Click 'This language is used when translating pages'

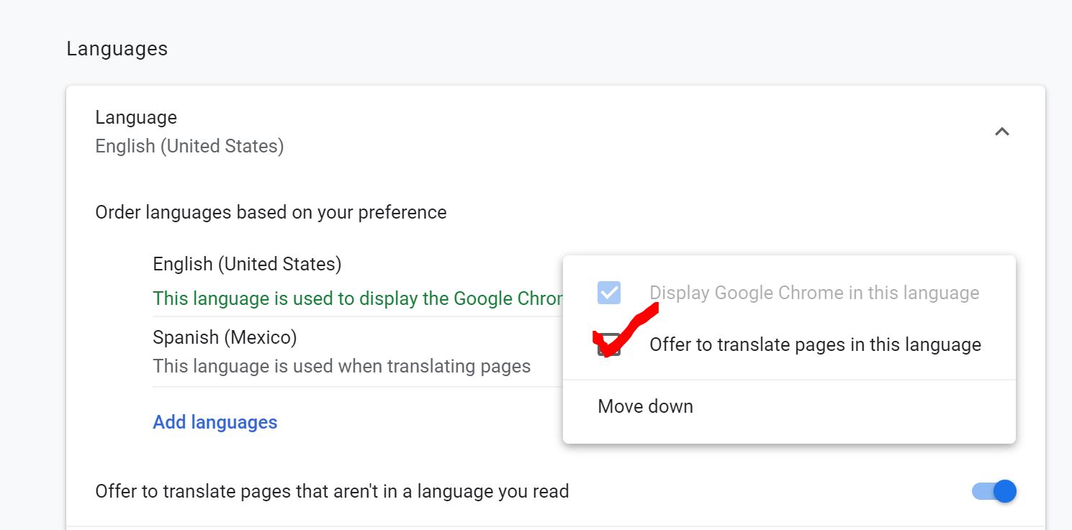(x=341, y=366)
